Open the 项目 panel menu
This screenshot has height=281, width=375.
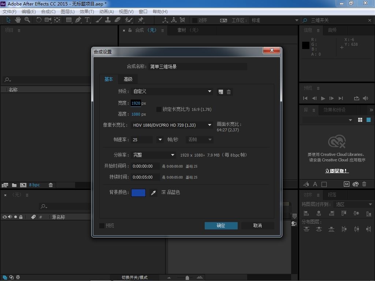pos(19,30)
